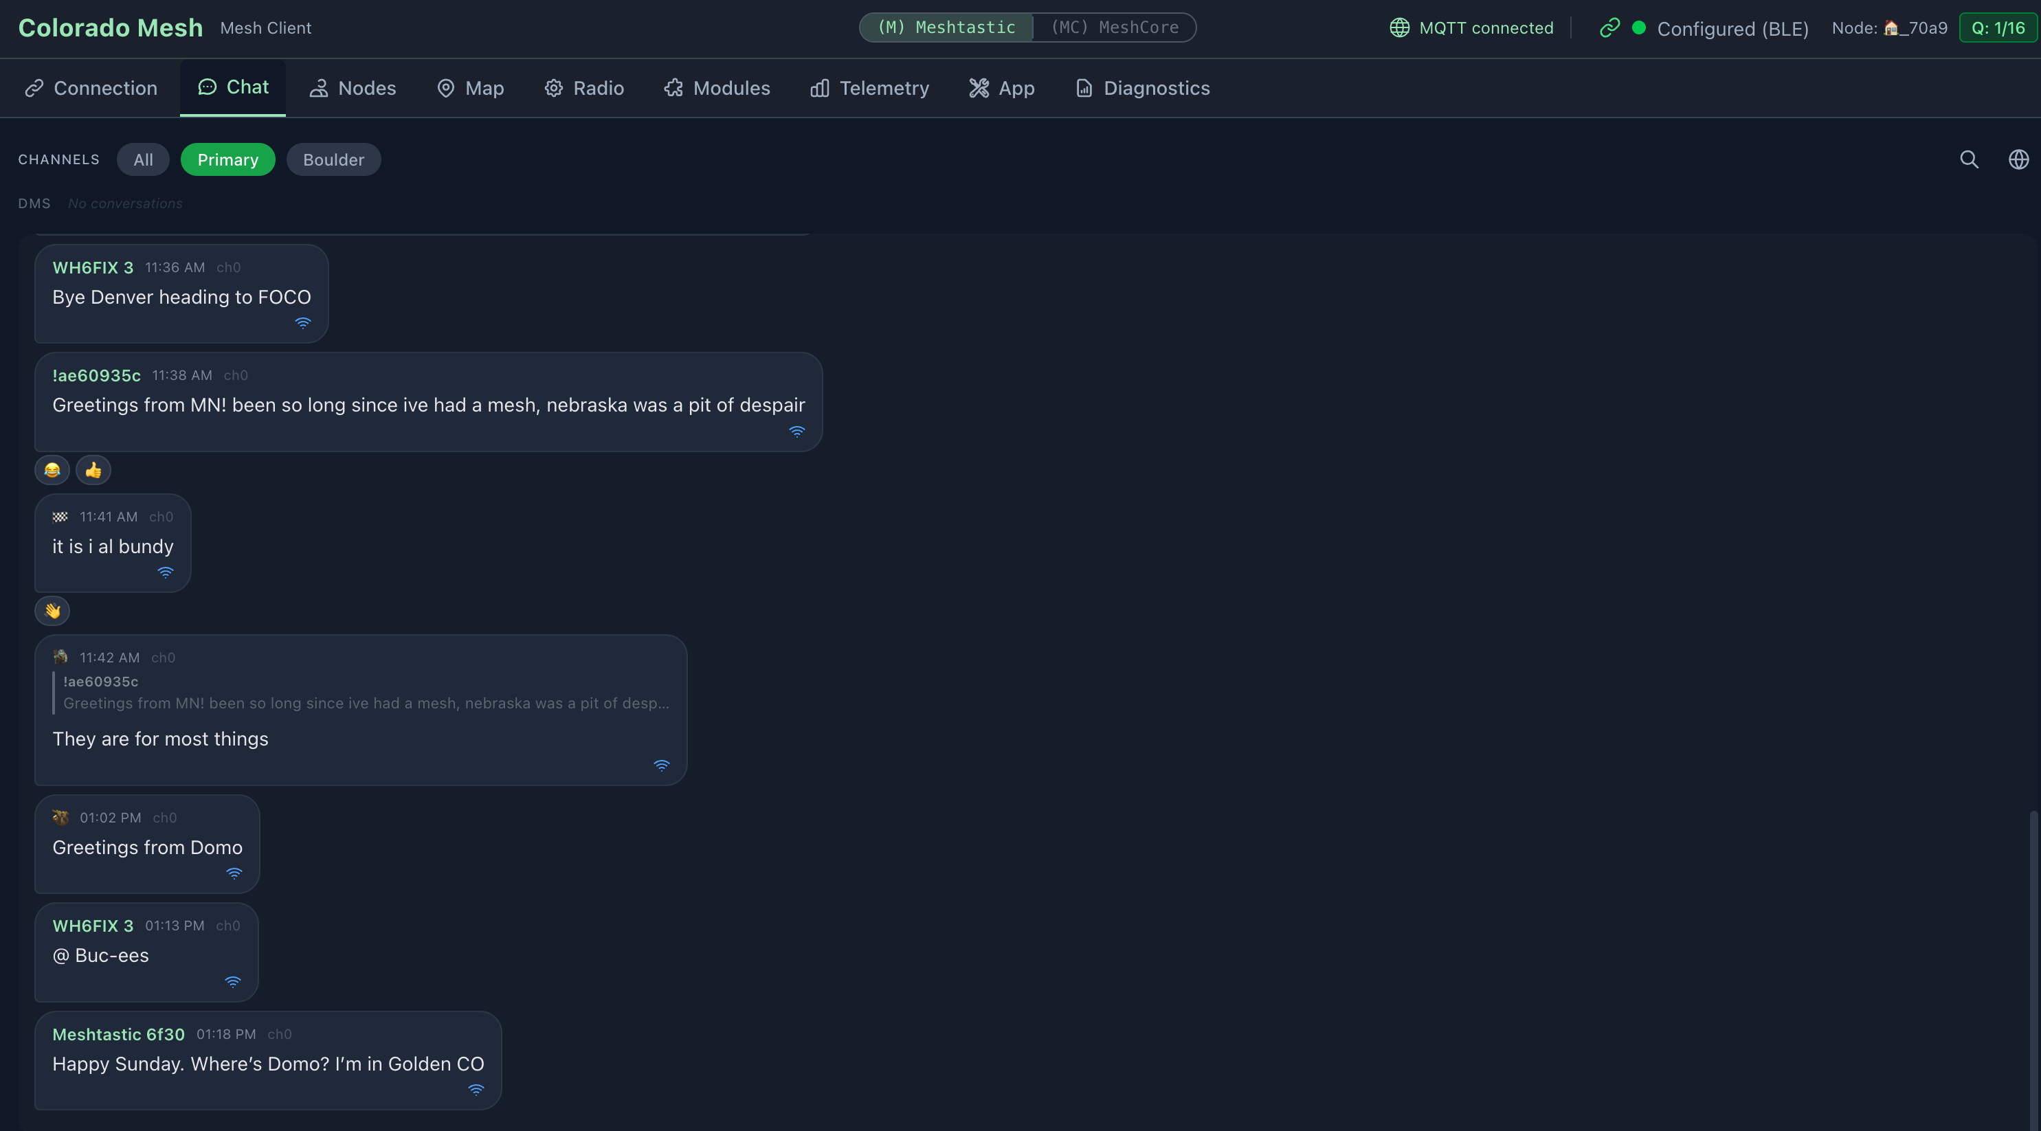The image size is (2041, 1131).
Task: Open the Telemetry tab
Action: pyautogui.click(x=869, y=88)
